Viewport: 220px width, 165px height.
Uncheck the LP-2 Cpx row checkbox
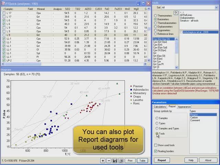point(4,60)
